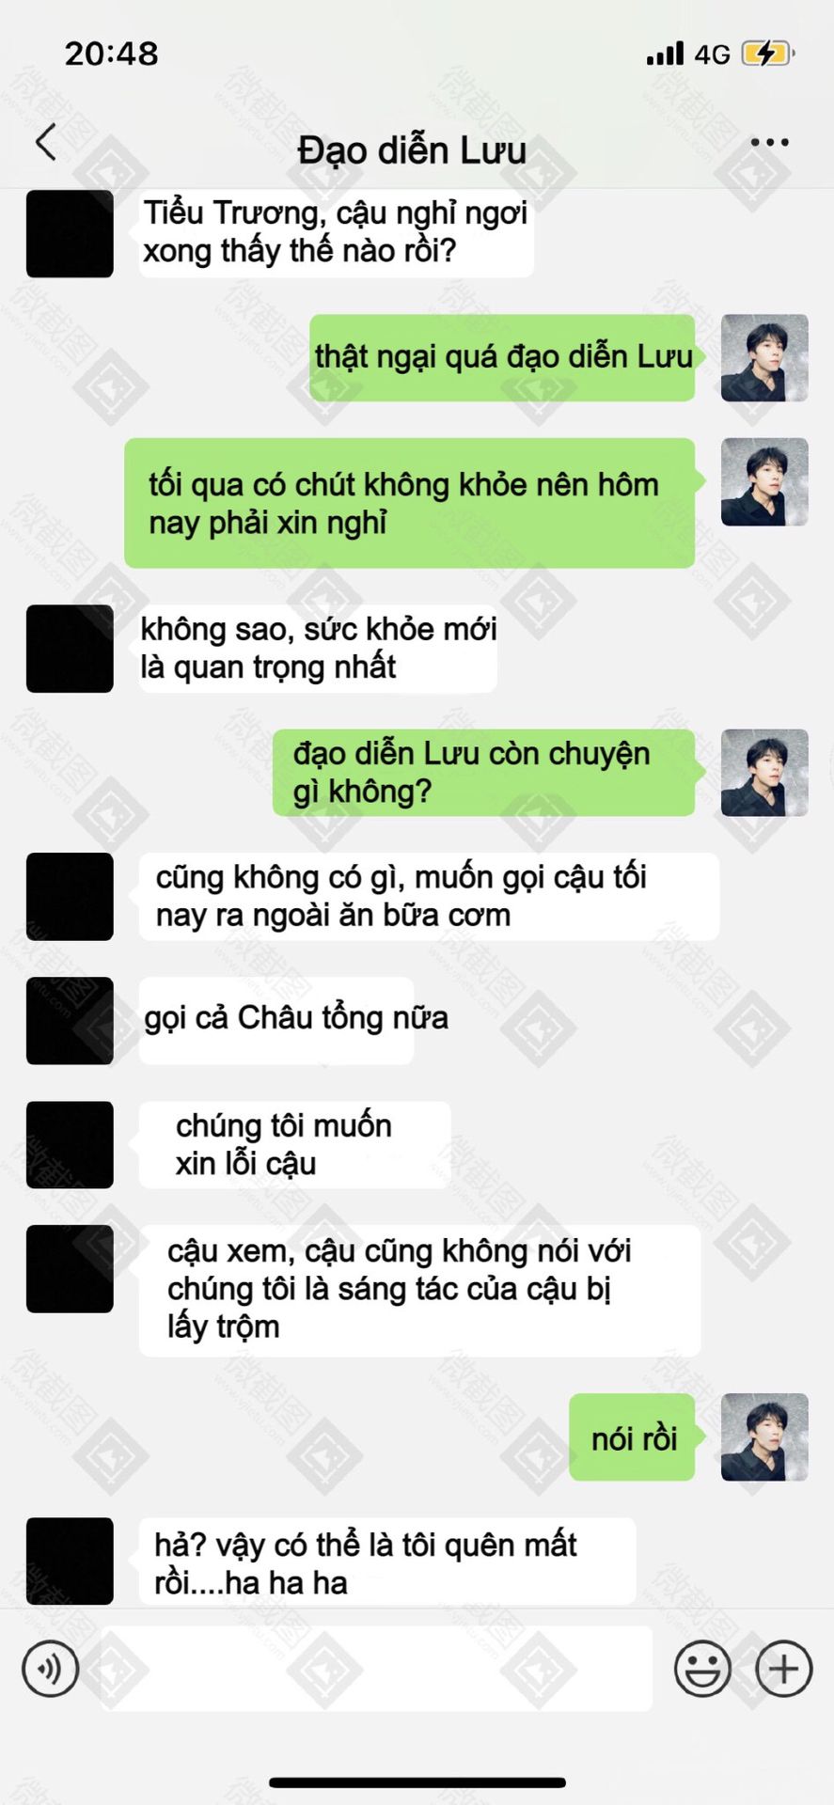Tap sender avatar beside 'nói rồi' message
The width and height of the screenshot is (834, 1805).
pos(764,1437)
